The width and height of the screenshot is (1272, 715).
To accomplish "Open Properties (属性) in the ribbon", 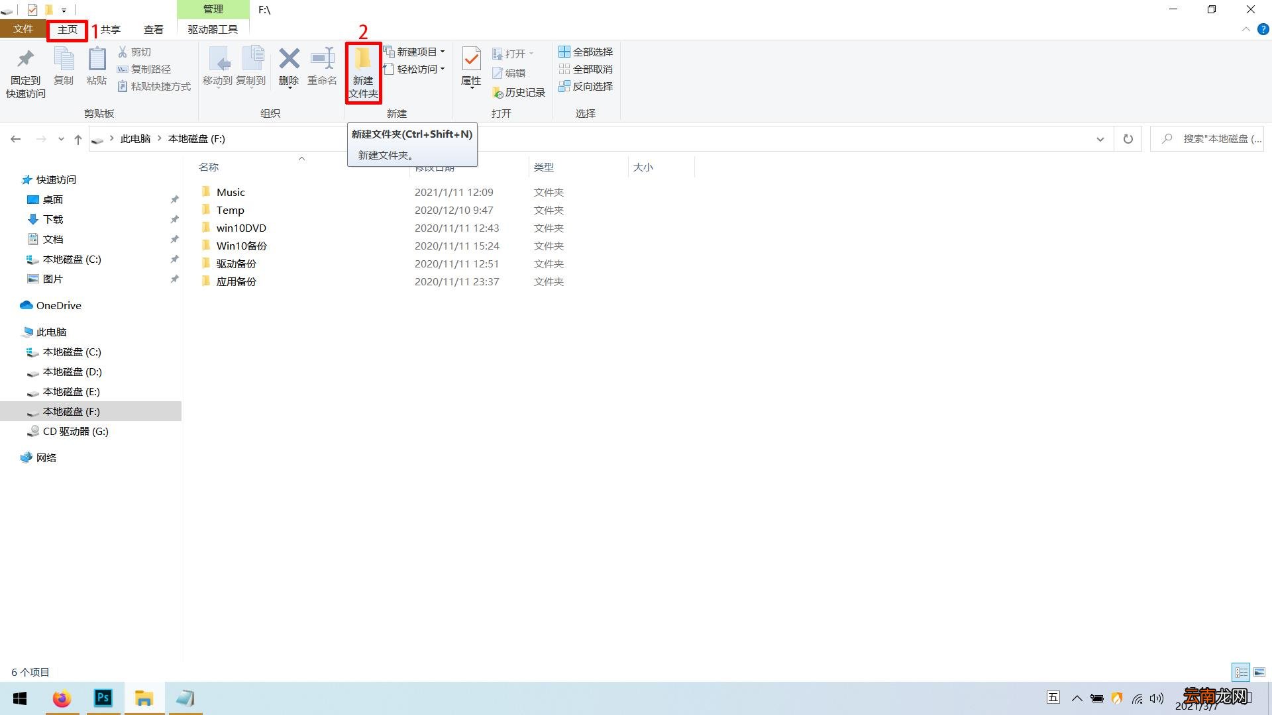I will coord(471,67).
